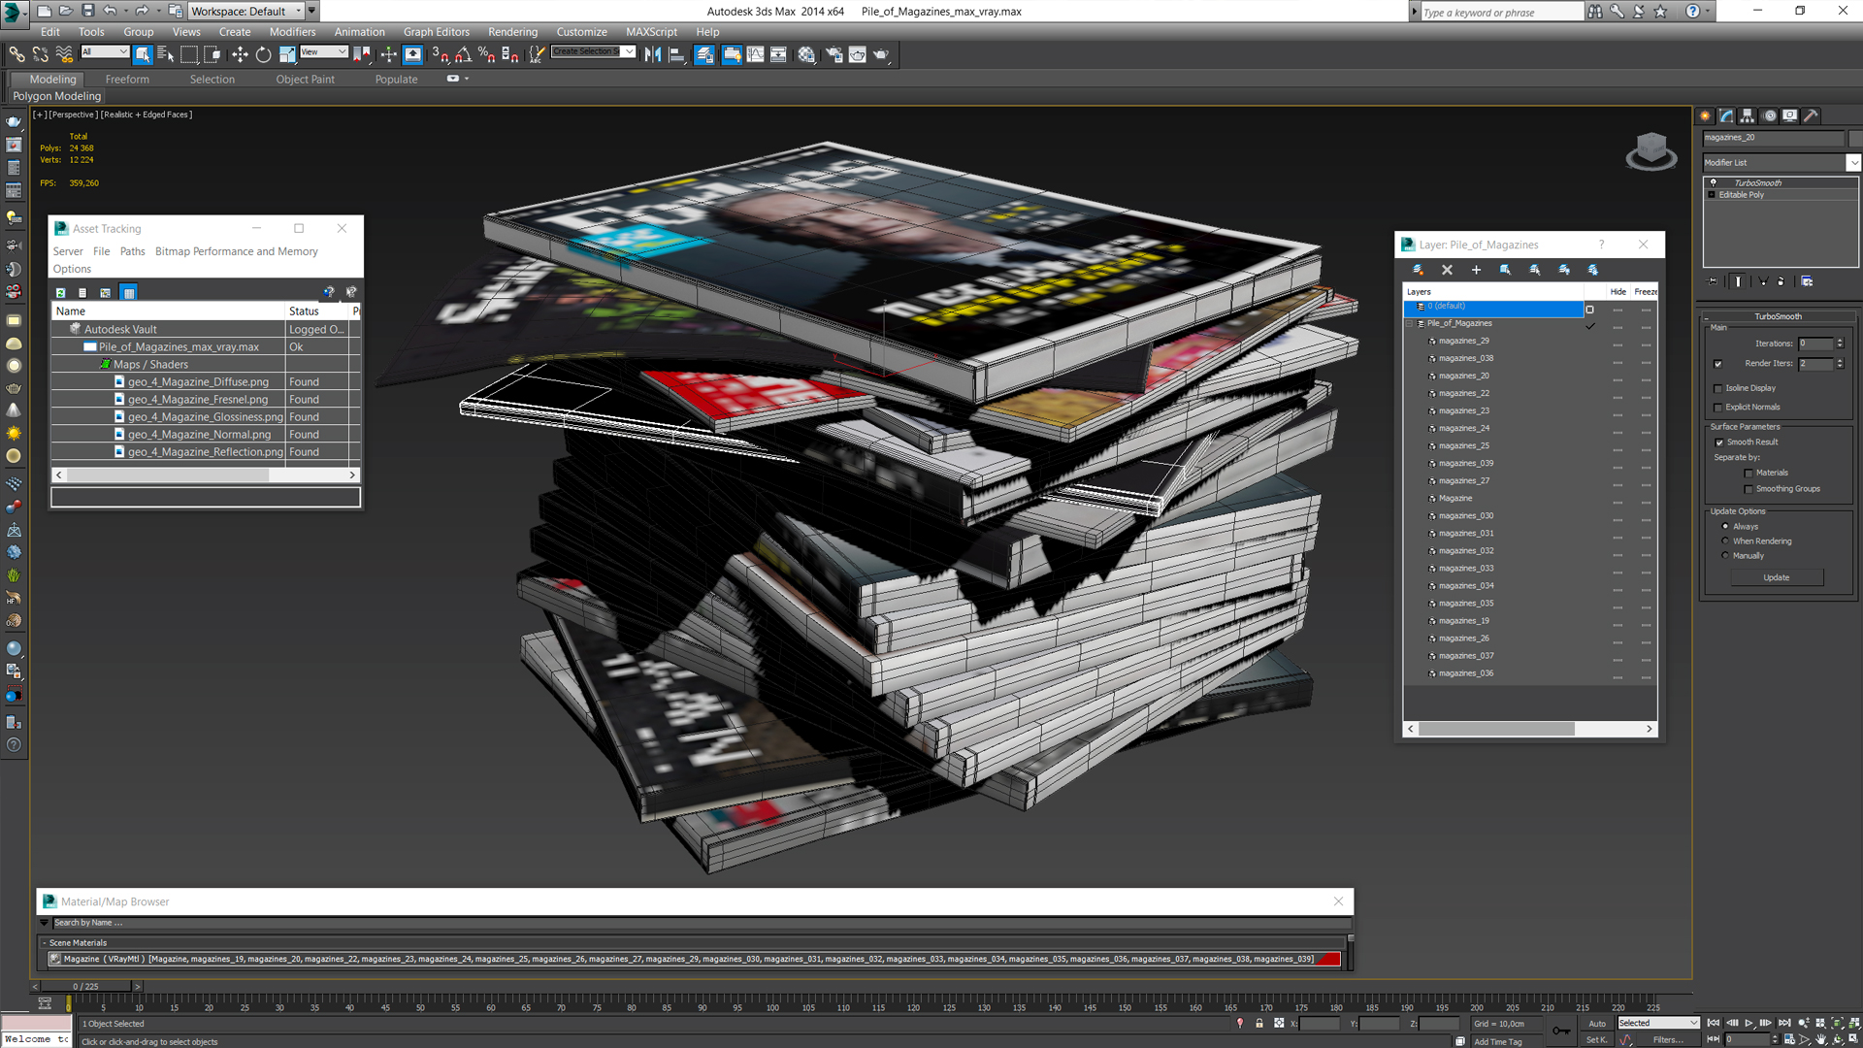Toggle the Angle Snap button

464,54
